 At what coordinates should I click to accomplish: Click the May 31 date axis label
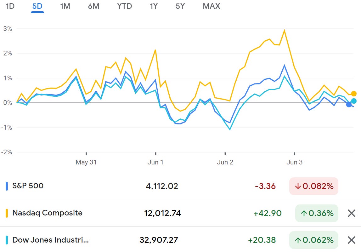(86, 162)
